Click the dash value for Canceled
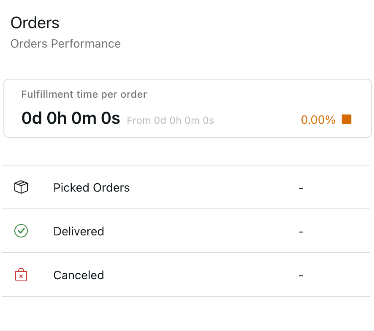Viewport: 374px width, 331px height. click(x=301, y=275)
